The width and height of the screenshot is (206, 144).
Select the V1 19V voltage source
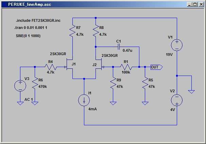click(x=177, y=45)
